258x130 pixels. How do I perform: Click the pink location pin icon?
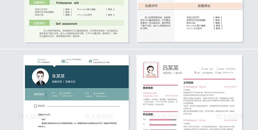[x=195, y=73]
